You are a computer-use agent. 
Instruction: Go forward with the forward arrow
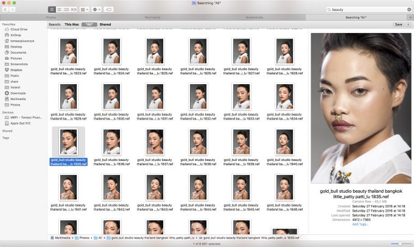click(x=12, y=10)
